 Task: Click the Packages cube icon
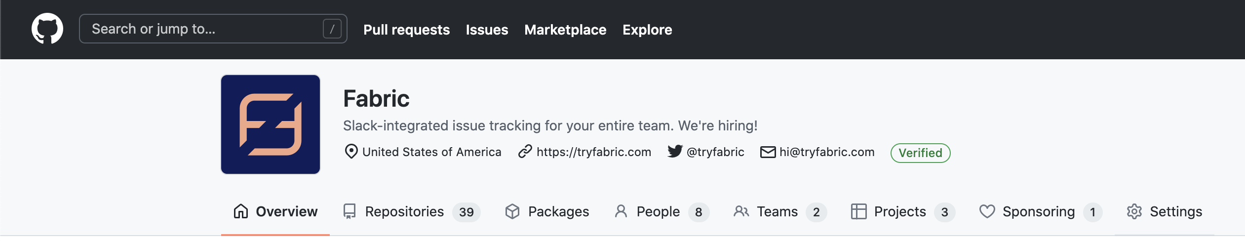(512, 211)
